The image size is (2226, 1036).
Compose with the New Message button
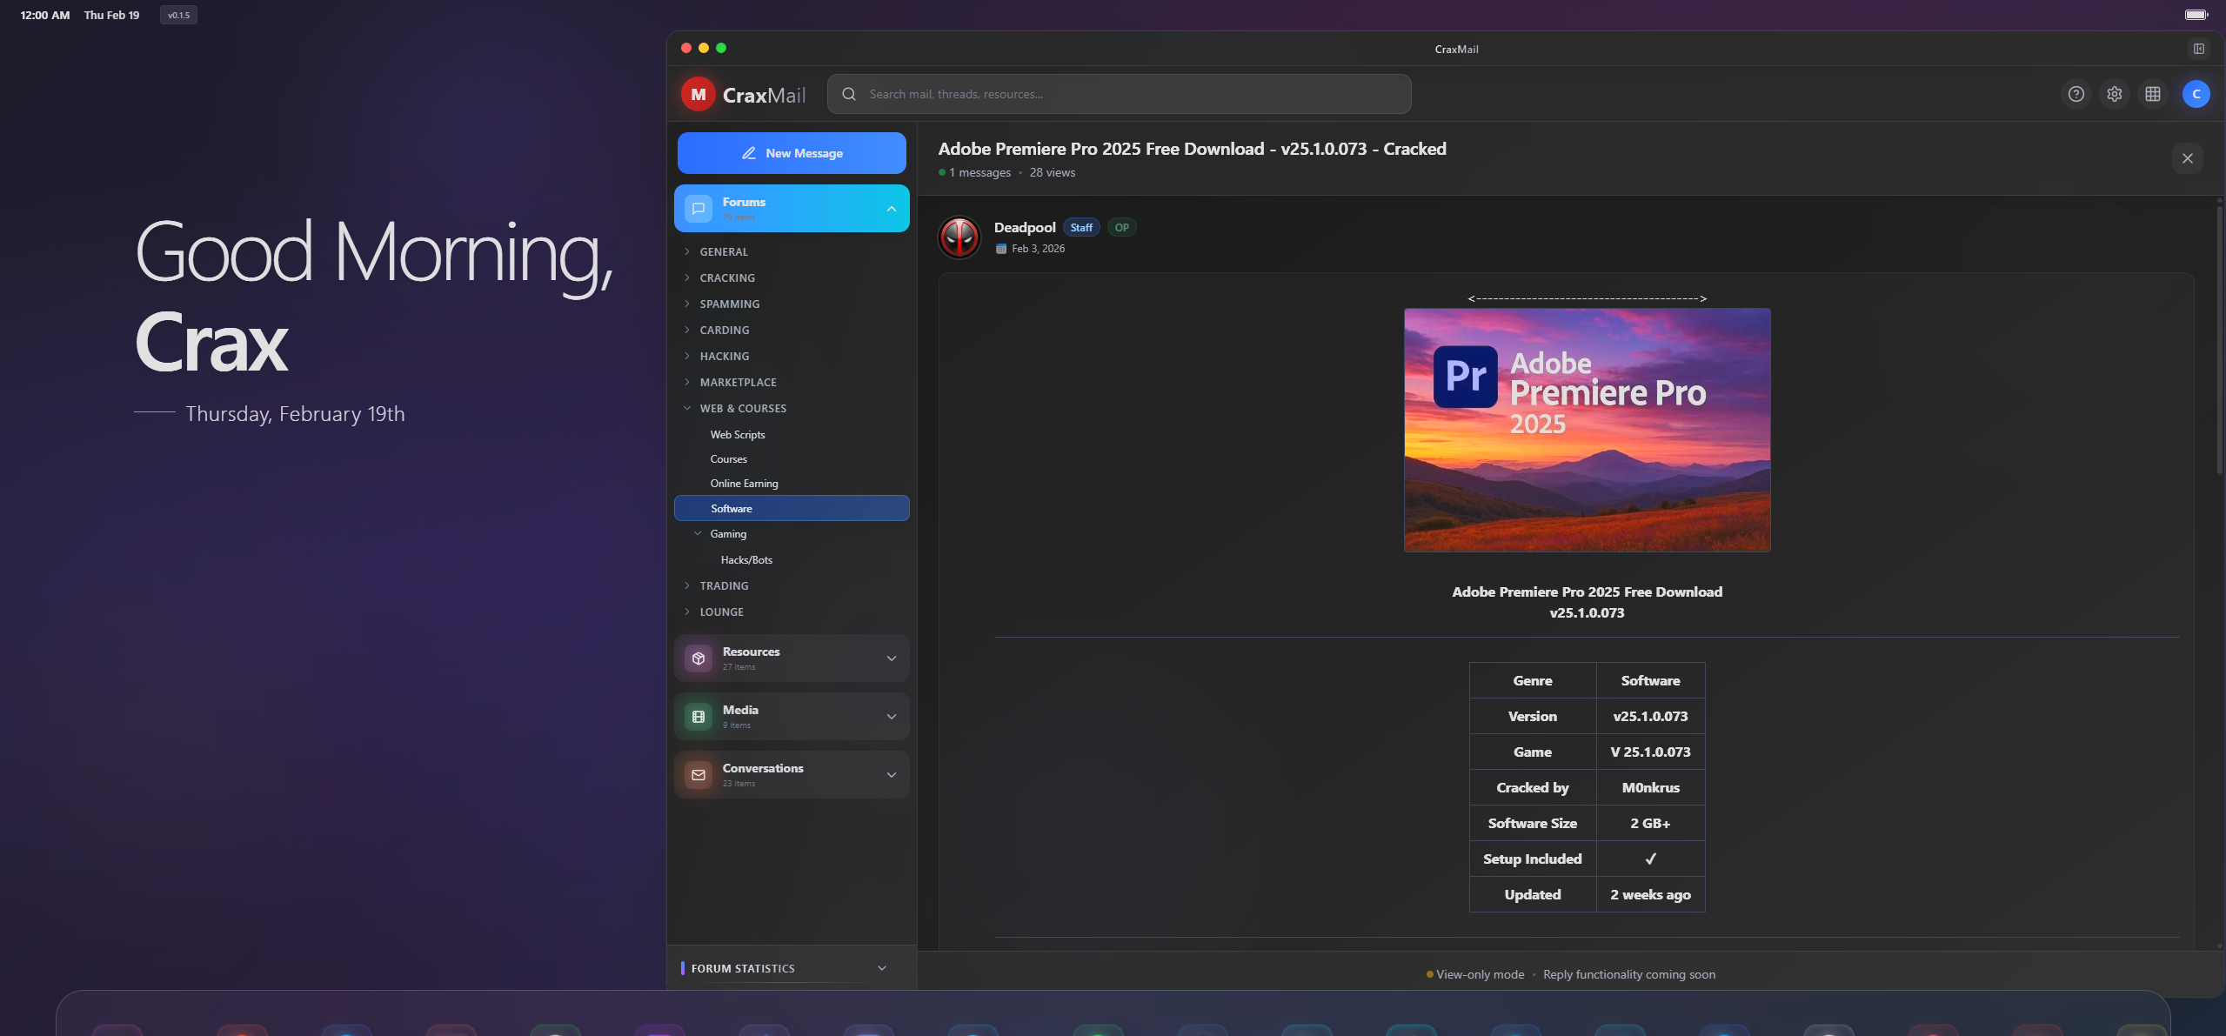coord(792,153)
